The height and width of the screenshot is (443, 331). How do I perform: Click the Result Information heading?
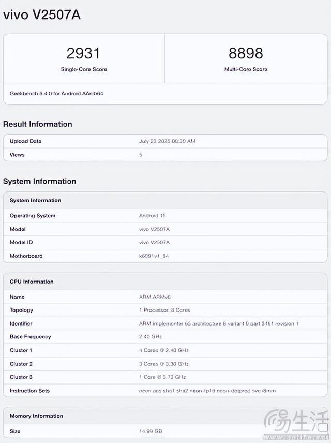pos(38,124)
